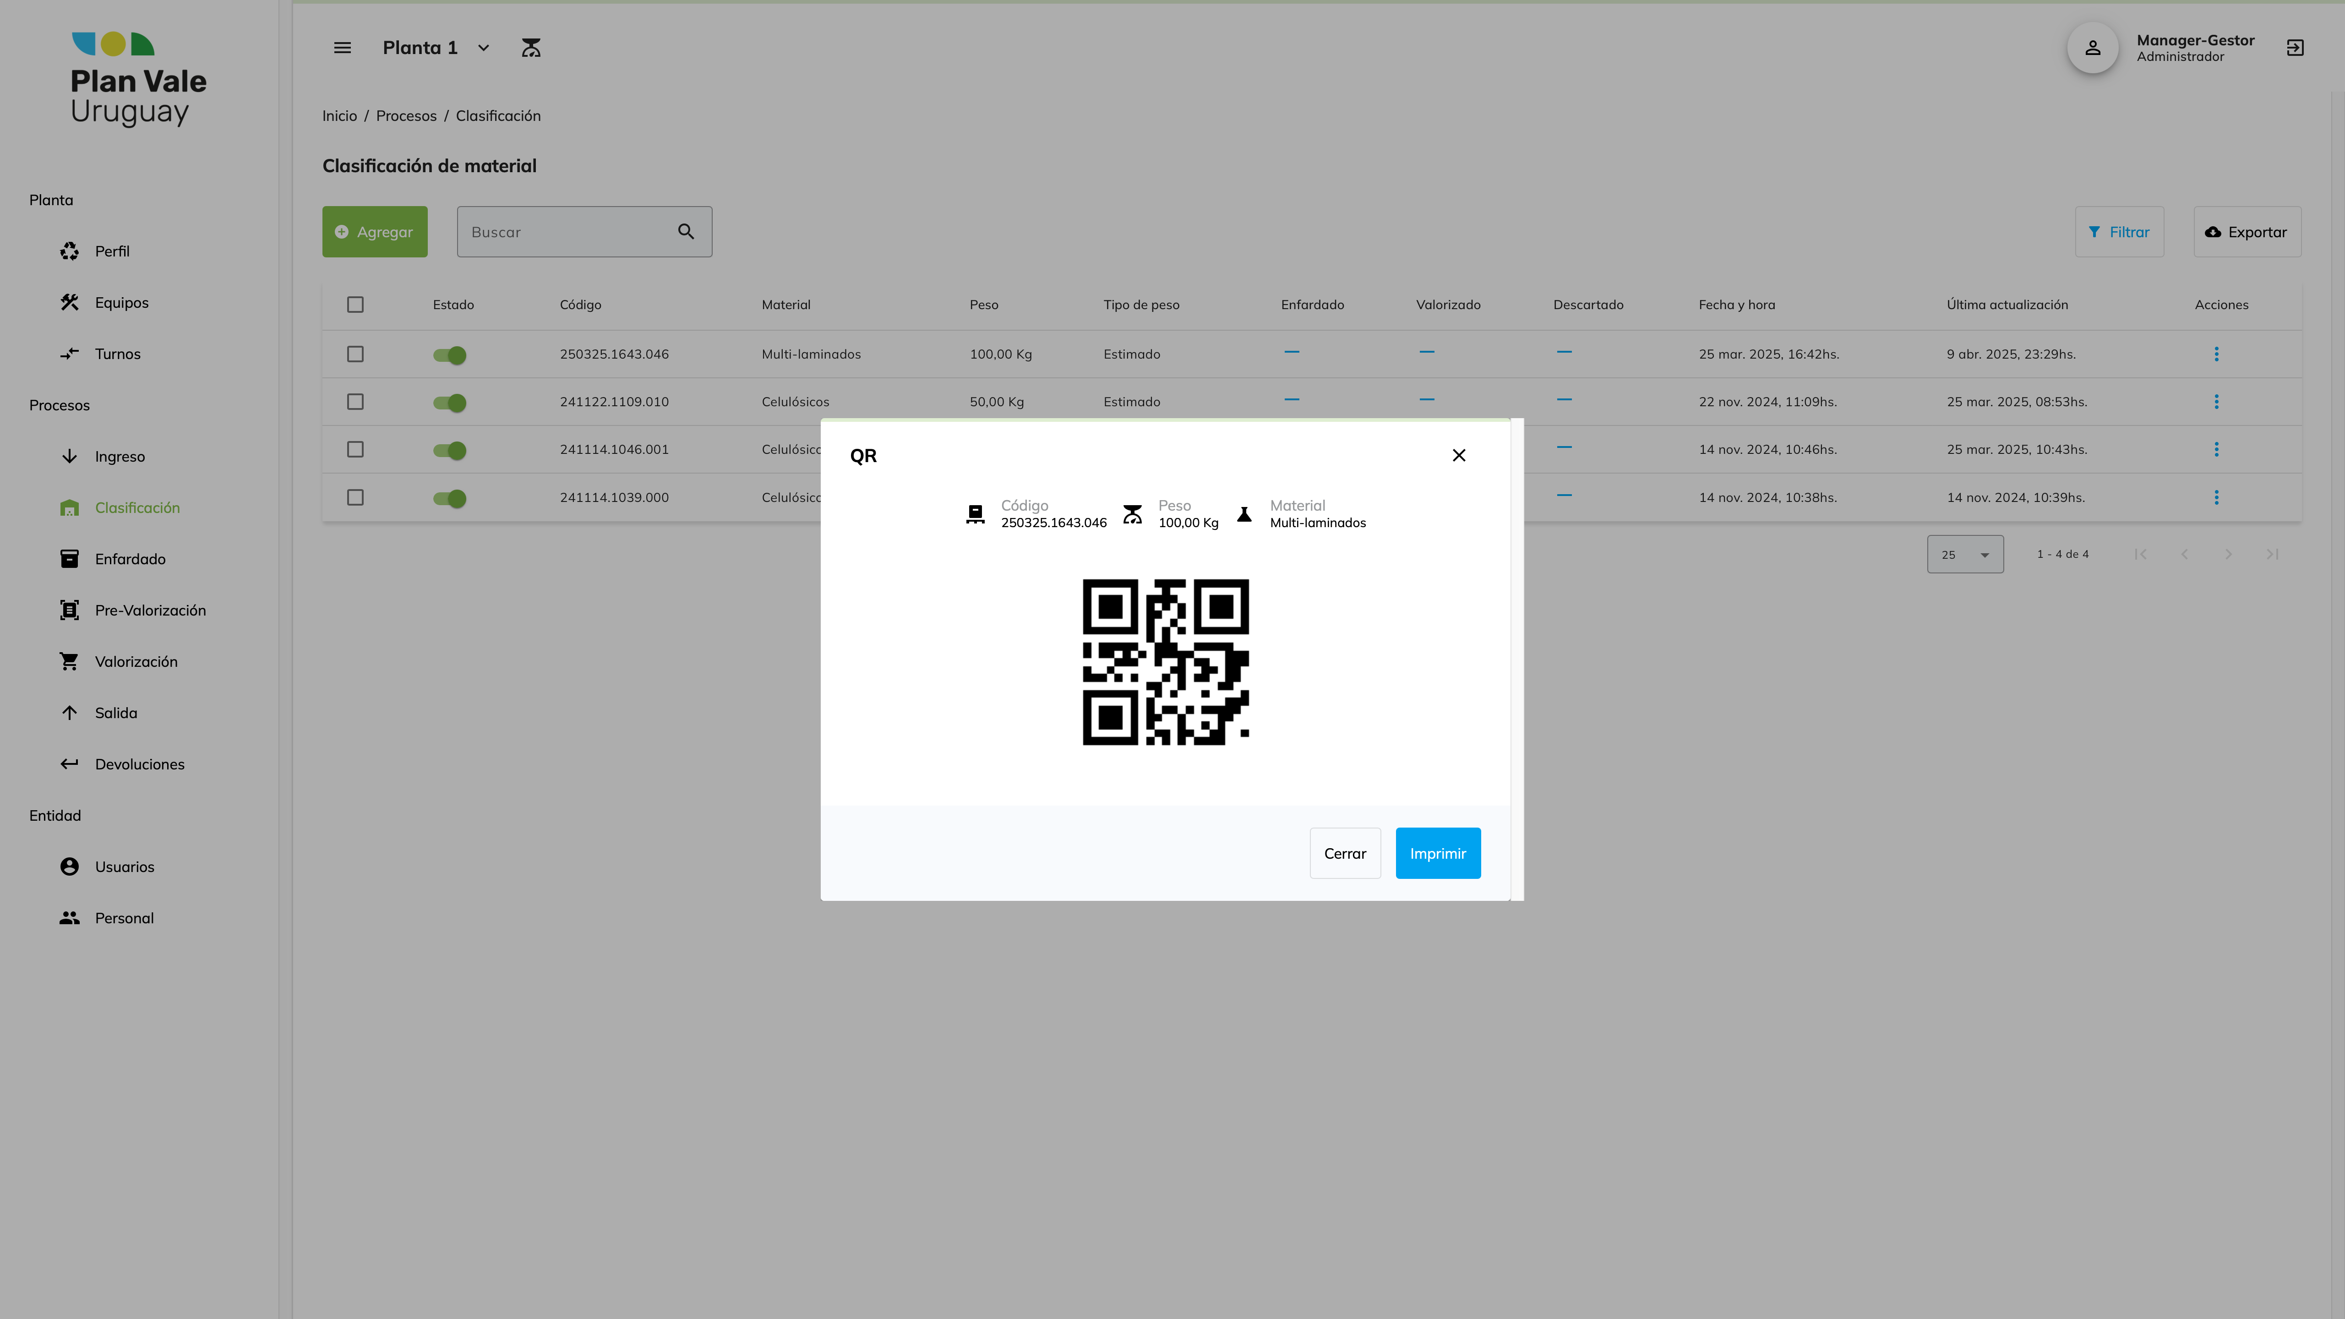Viewport: 2345px width, 1319px height.
Task: Open Usuarios in the sidebar
Action: tap(125, 867)
